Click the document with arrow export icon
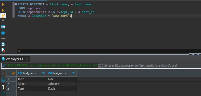 pos(3,44)
